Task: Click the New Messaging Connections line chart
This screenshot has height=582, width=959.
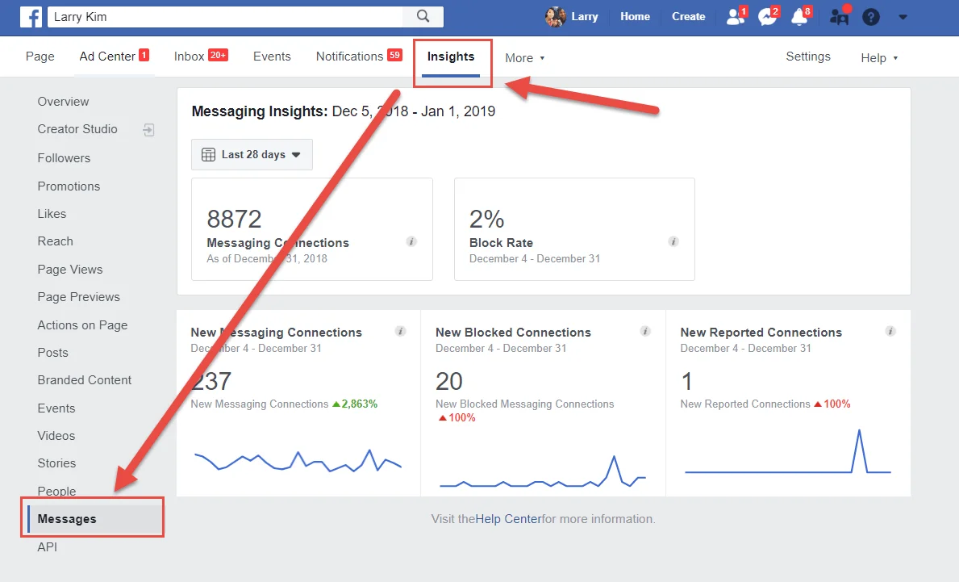Action: coord(298,461)
